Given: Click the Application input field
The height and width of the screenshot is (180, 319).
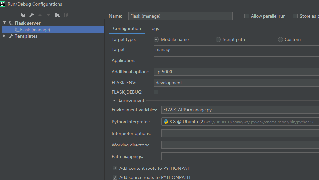Looking at the screenshot, I should [x=237, y=61].
